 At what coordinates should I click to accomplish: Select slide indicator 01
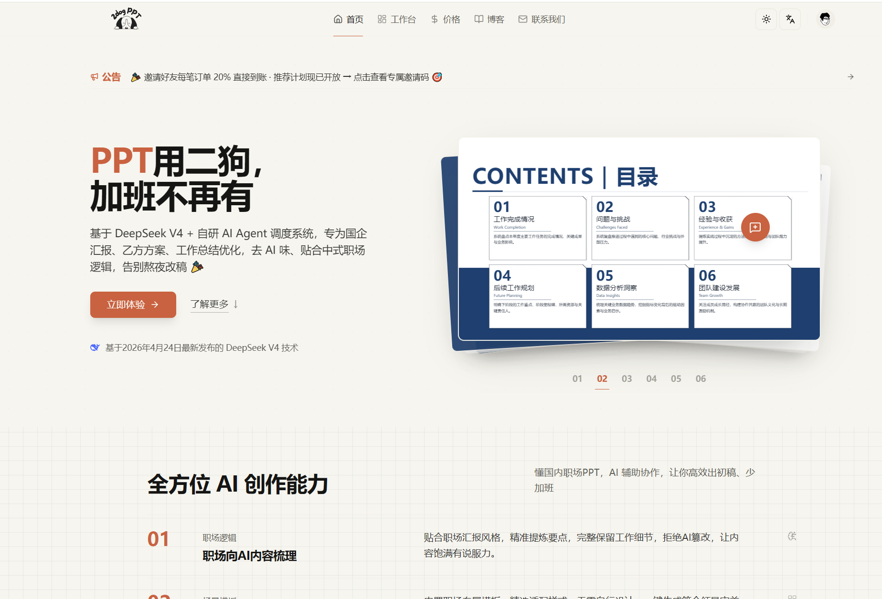pyautogui.click(x=577, y=378)
